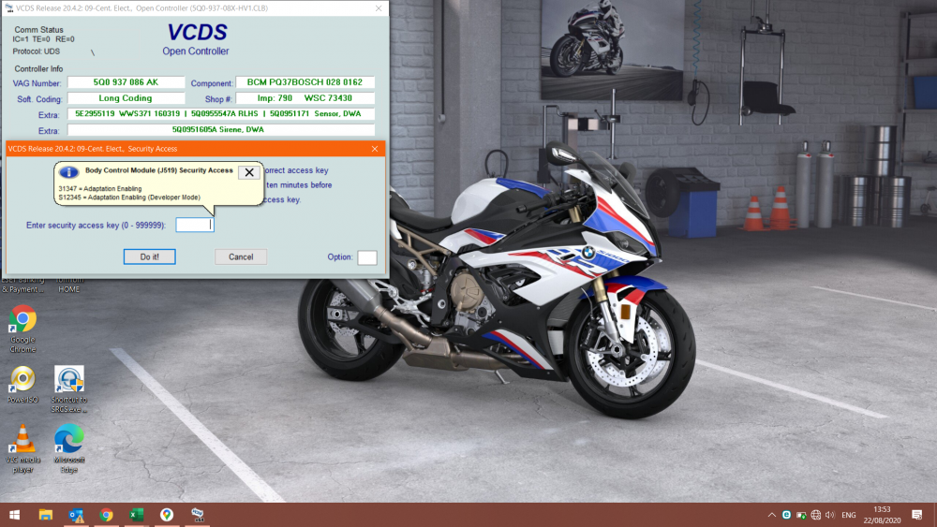Open Microsoft Edge desktop shortcut
This screenshot has height=527, width=937.
[x=69, y=448]
